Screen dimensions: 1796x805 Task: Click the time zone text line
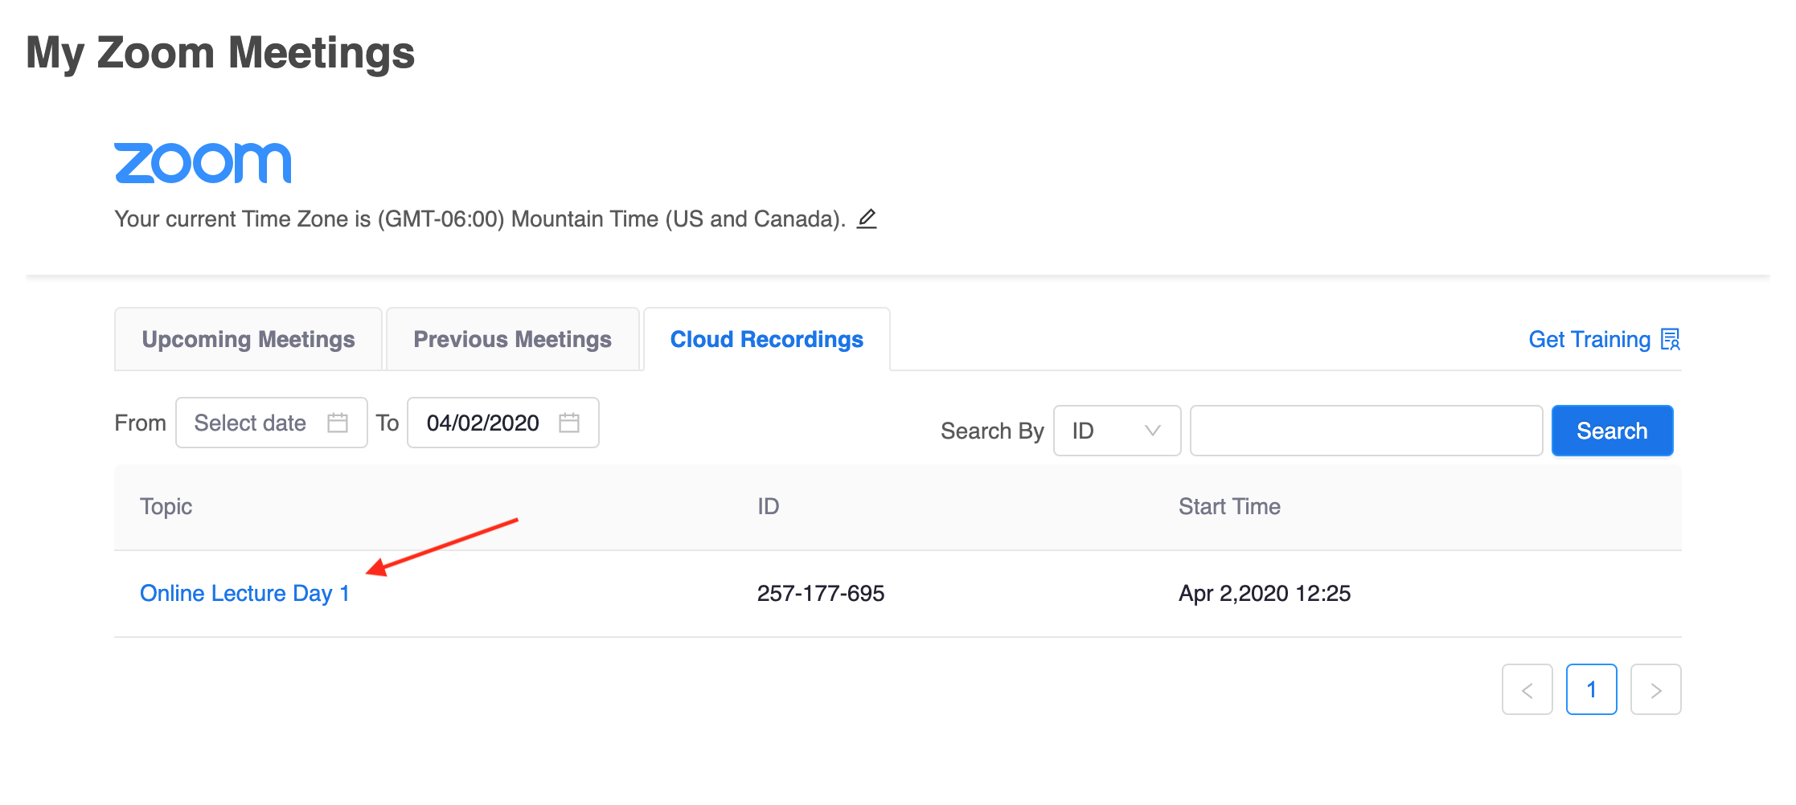[x=480, y=219]
